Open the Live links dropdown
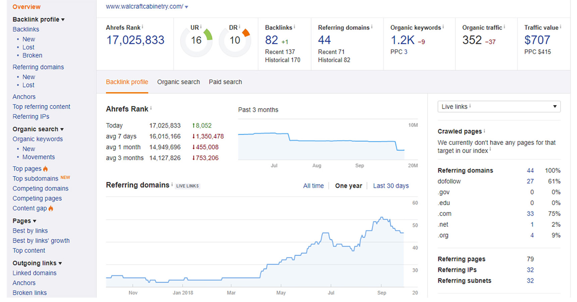The width and height of the screenshot is (577, 302). 499,107
